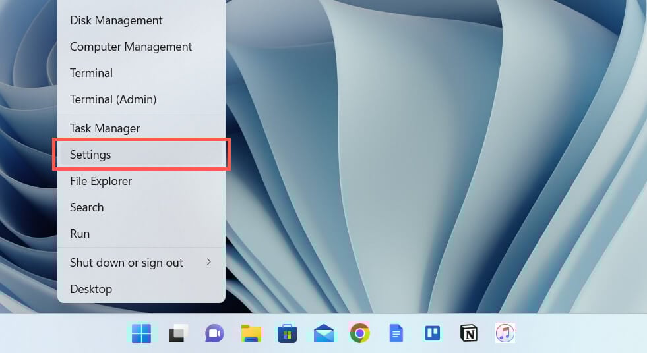
Task: Open Computer Management menu entry
Action: click(141, 47)
